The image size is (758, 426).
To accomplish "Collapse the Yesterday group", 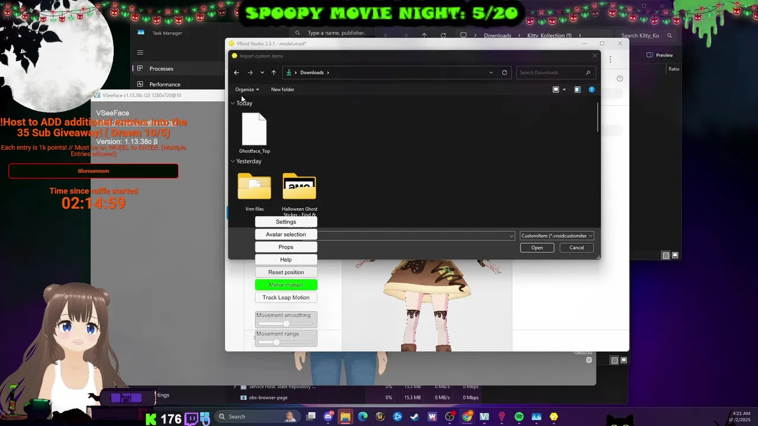I will (233, 161).
